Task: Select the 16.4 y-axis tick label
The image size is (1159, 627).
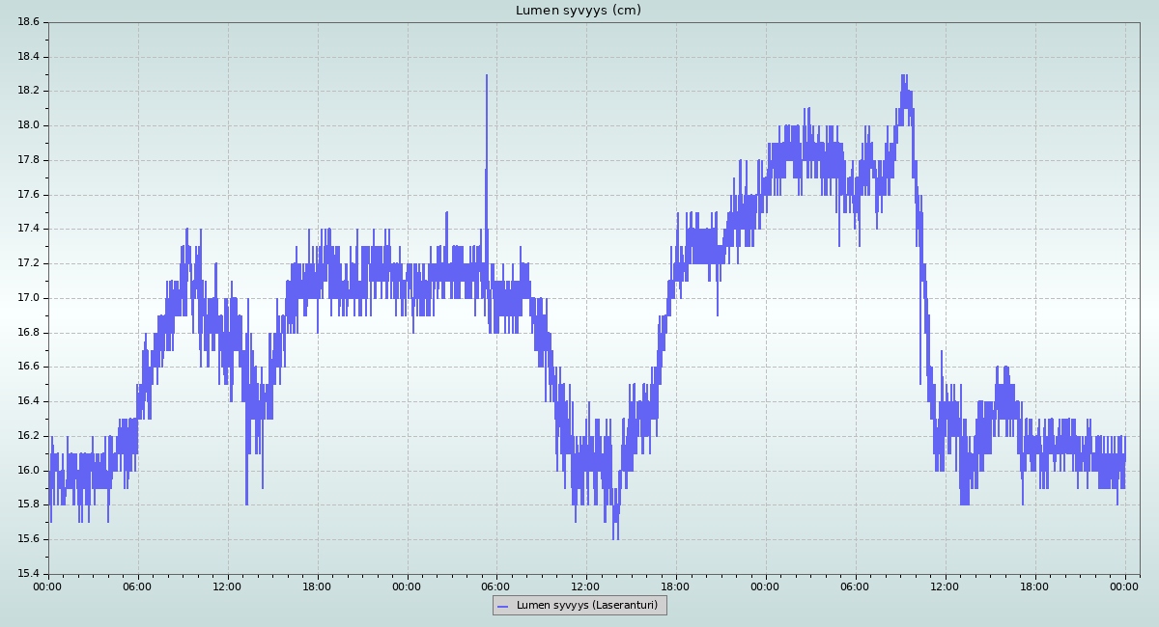Action: click(x=27, y=401)
